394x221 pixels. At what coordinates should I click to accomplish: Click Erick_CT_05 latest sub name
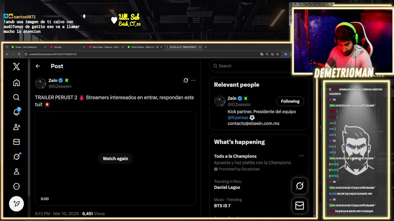point(130,24)
